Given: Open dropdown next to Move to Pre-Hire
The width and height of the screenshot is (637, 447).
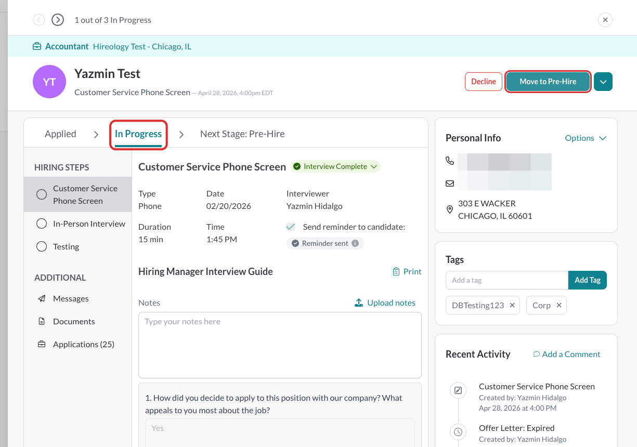Looking at the screenshot, I should [x=603, y=82].
